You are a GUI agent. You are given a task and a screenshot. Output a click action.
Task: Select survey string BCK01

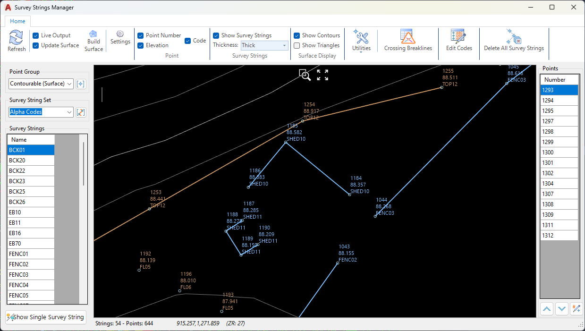pyautogui.click(x=31, y=150)
